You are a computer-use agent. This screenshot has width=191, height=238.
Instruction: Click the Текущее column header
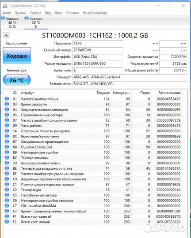tap(101, 93)
